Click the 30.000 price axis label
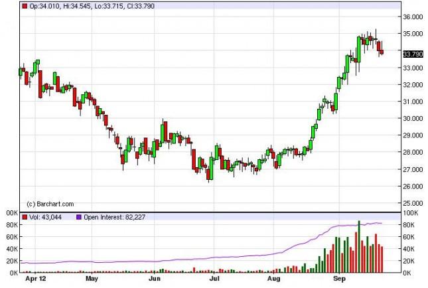The image size is (428, 288). click(x=413, y=119)
